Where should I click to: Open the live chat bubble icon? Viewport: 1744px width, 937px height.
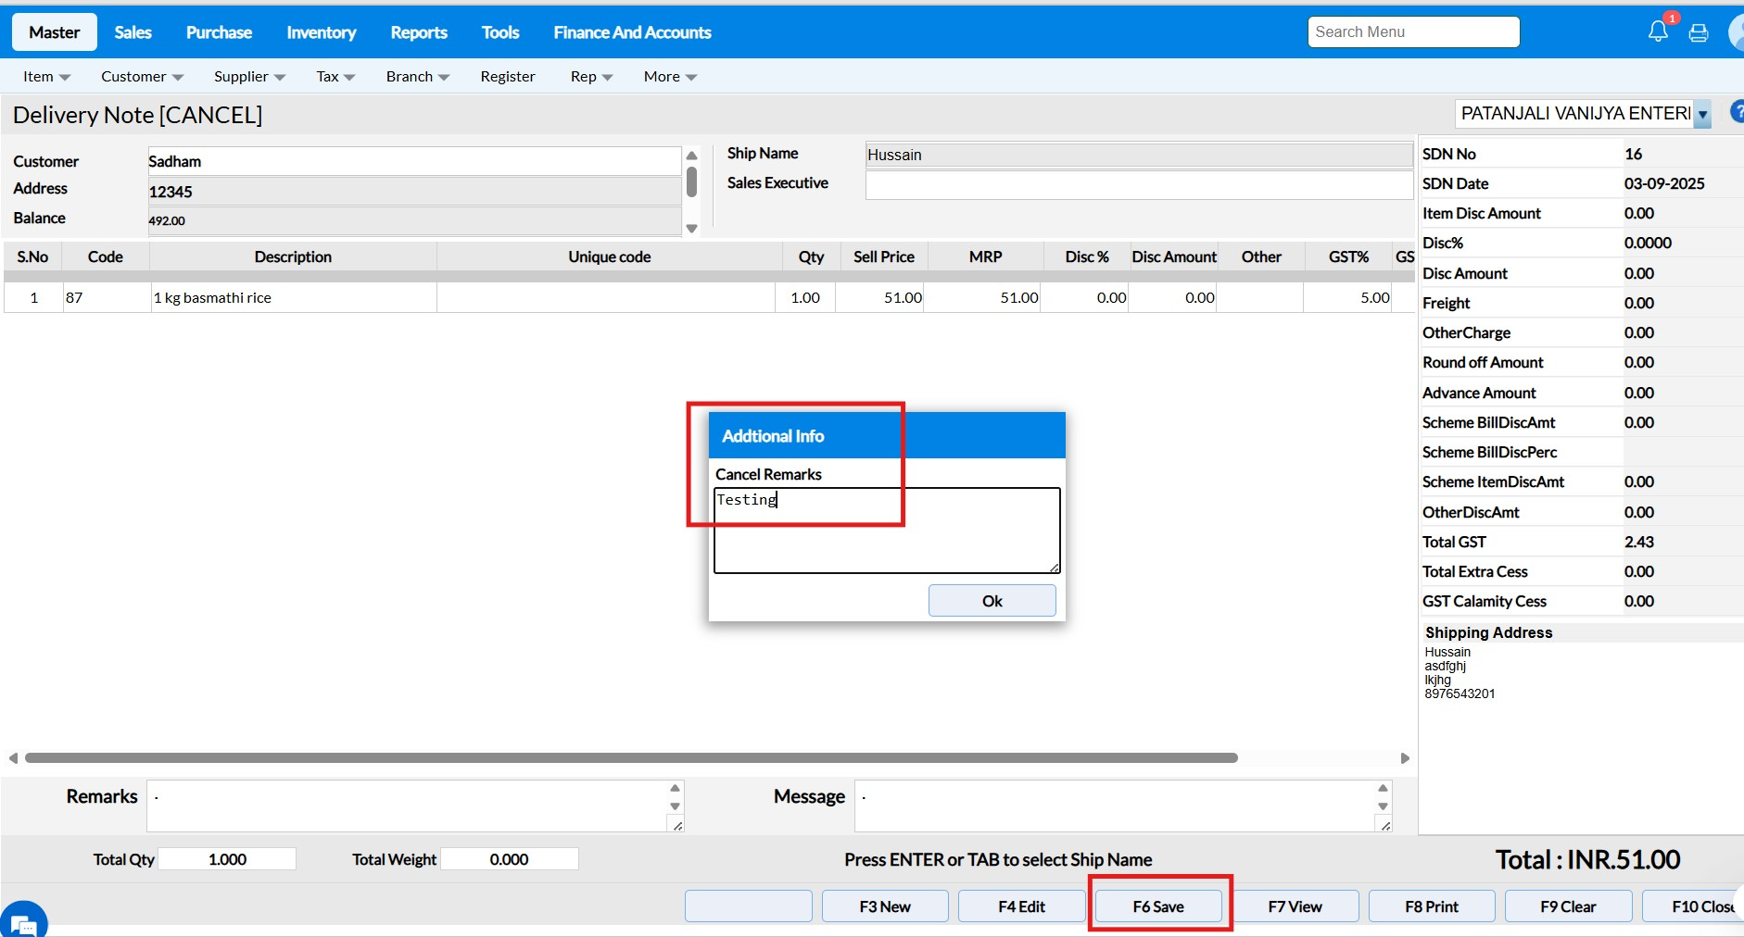(24, 923)
